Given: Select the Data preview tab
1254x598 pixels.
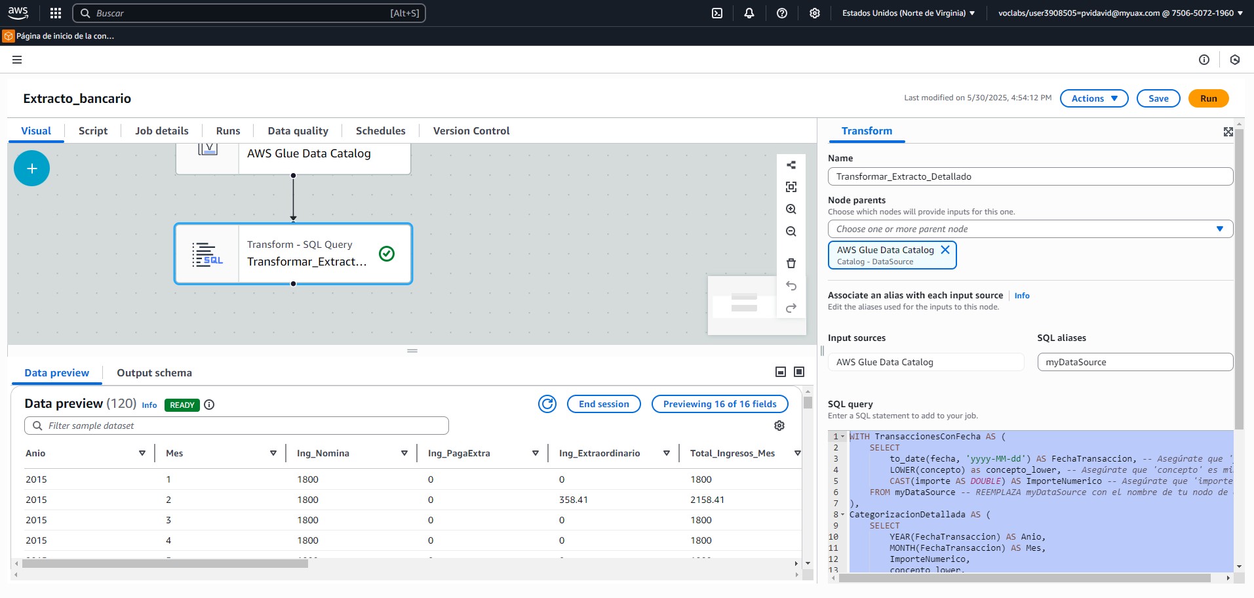Looking at the screenshot, I should click(x=57, y=373).
